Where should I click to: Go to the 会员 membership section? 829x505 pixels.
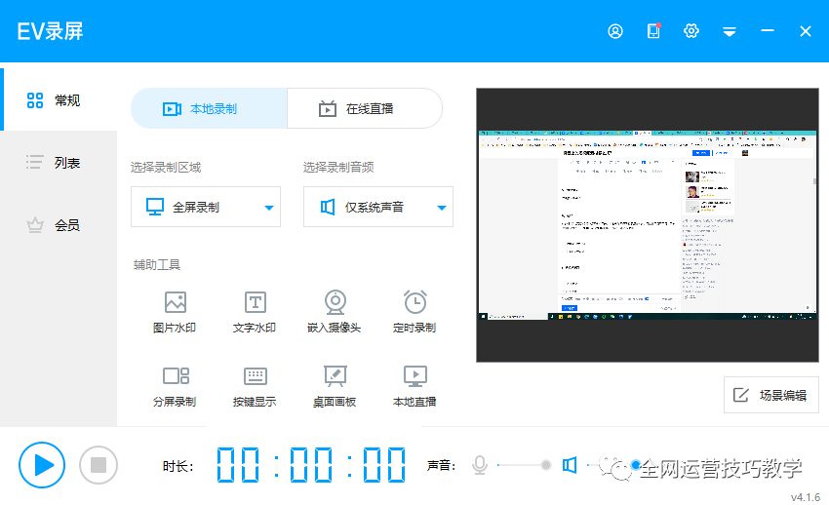pyautogui.click(x=59, y=225)
